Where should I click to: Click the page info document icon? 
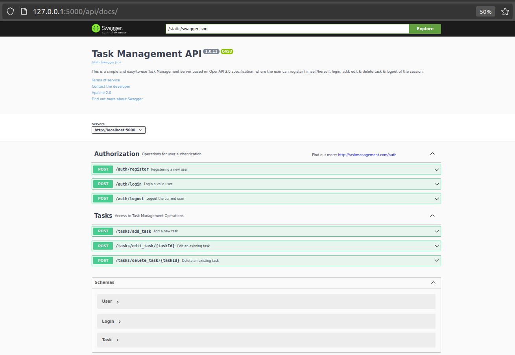pyautogui.click(x=24, y=11)
